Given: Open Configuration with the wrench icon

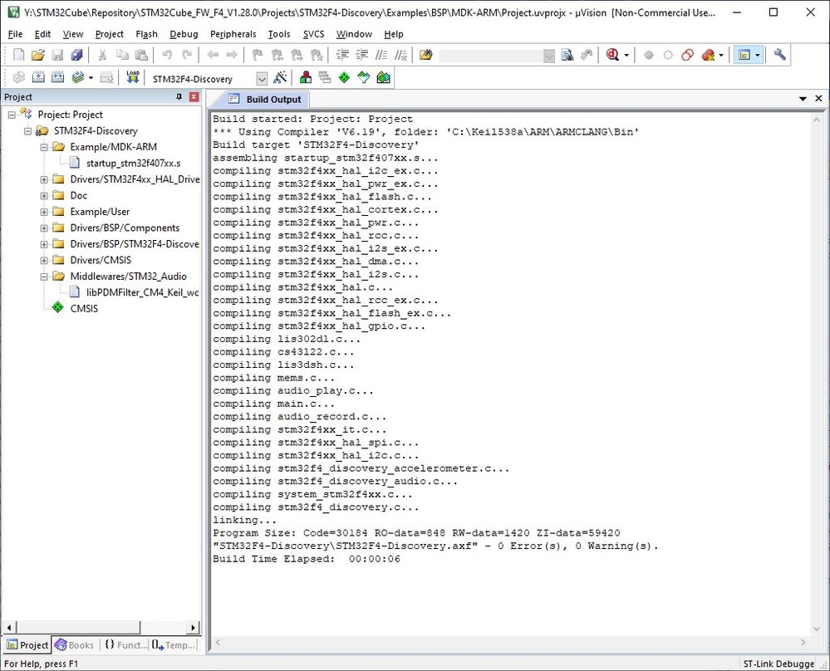Looking at the screenshot, I should click(779, 55).
